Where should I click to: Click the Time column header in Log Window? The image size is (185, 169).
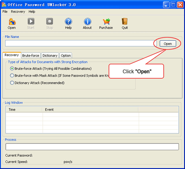(x=24, y=110)
